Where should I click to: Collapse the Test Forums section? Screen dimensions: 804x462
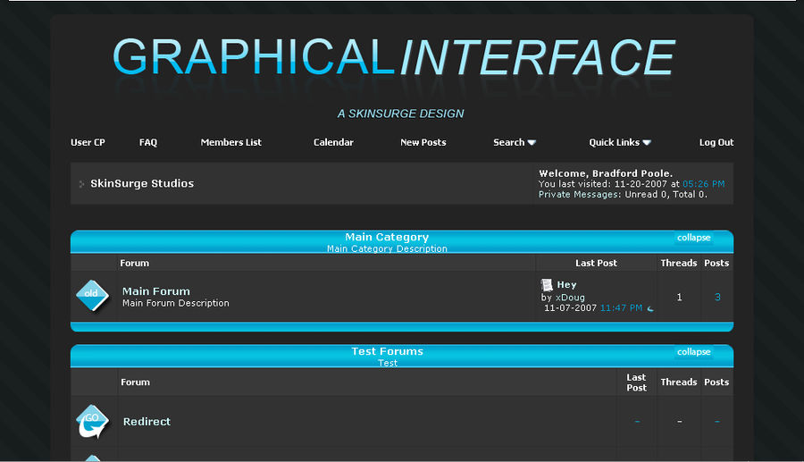pos(693,352)
